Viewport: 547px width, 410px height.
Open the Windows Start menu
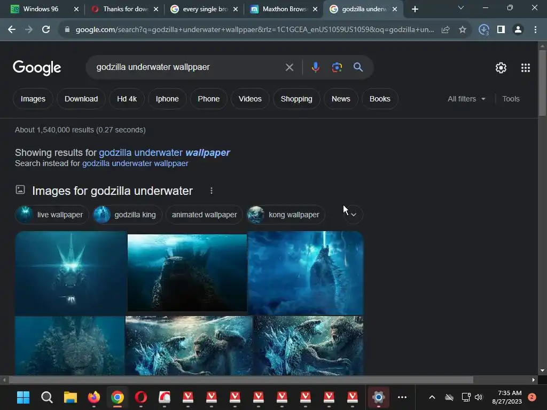coord(24,397)
